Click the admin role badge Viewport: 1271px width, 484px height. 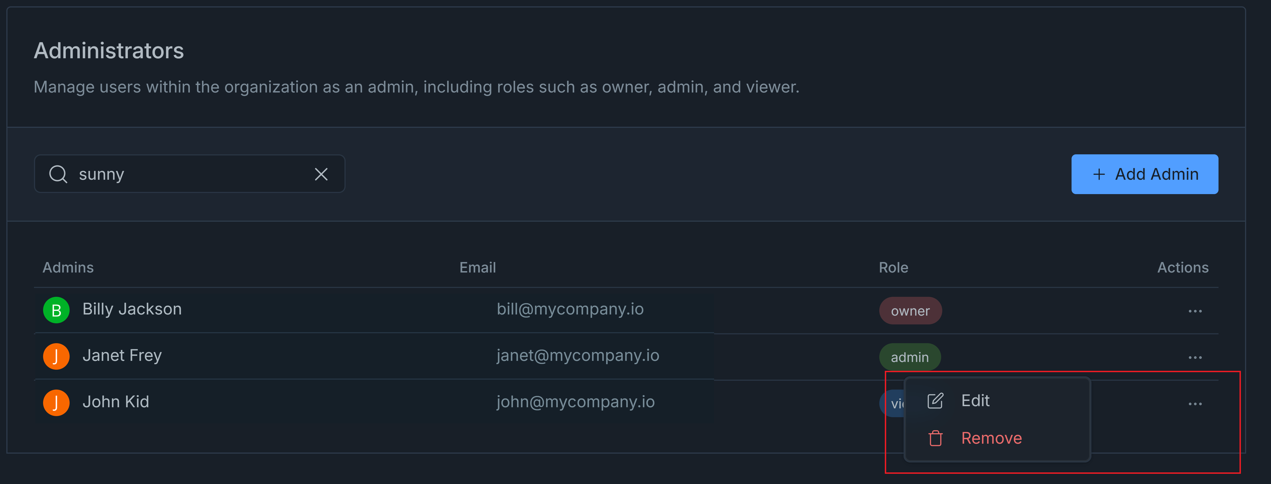(910, 357)
